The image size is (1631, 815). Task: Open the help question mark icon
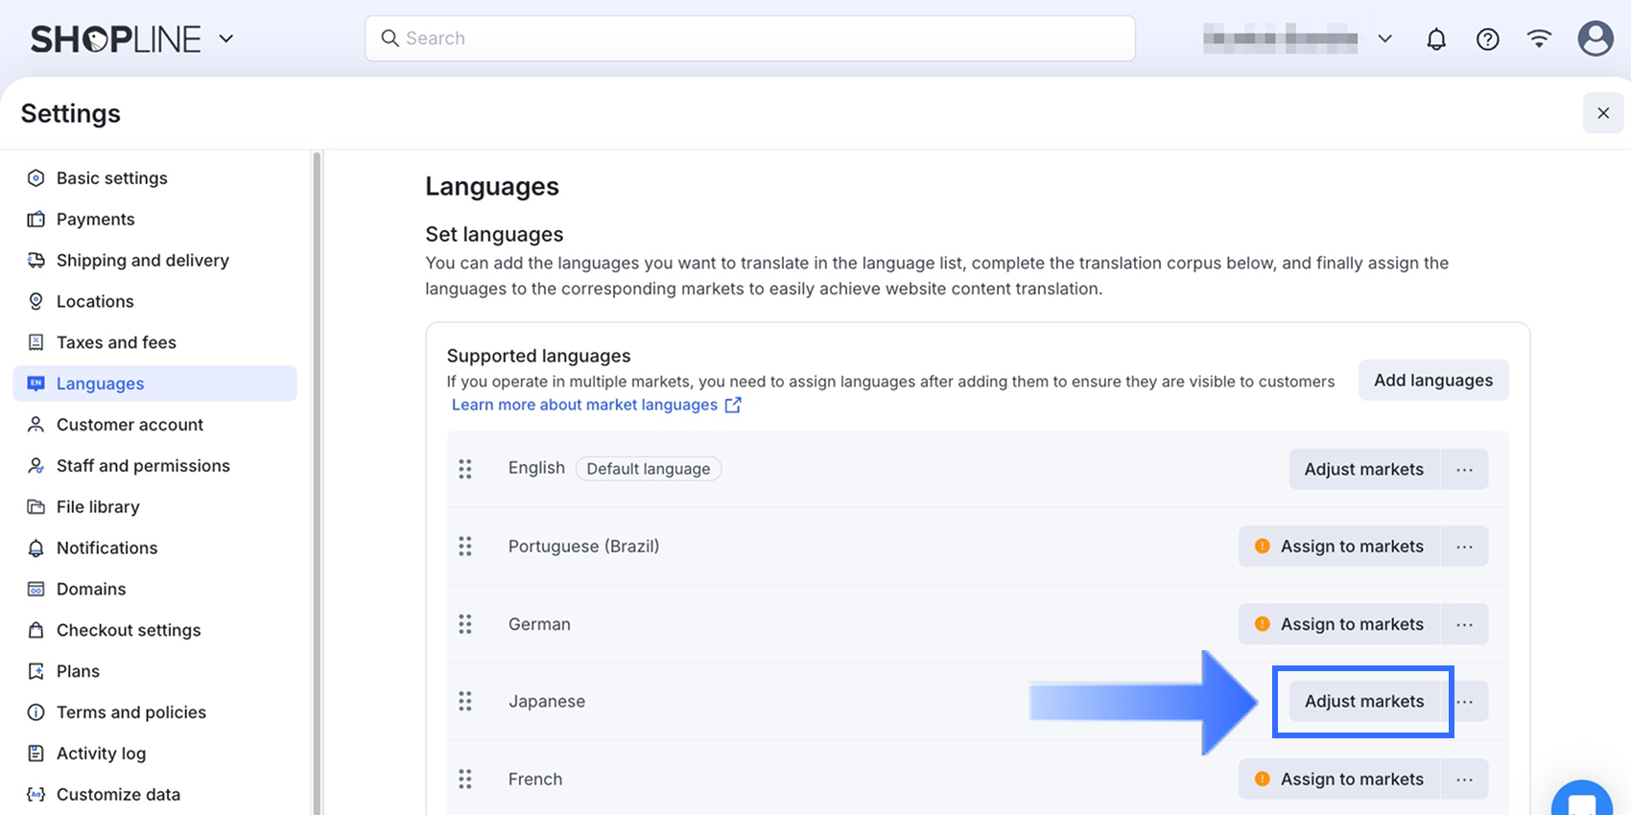(1487, 39)
